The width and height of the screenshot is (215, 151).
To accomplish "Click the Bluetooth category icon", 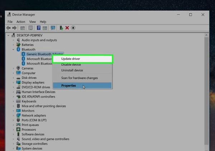I will point(18,49).
